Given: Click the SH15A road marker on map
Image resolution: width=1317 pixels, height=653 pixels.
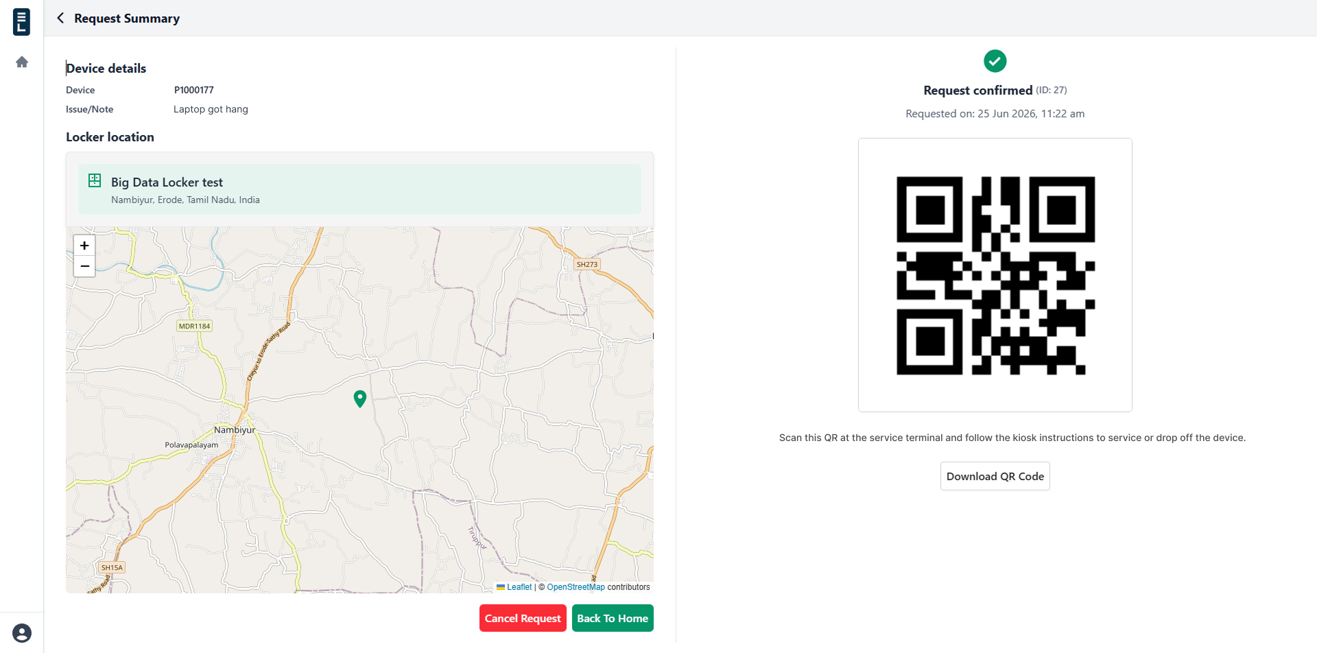Looking at the screenshot, I should (x=112, y=567).
